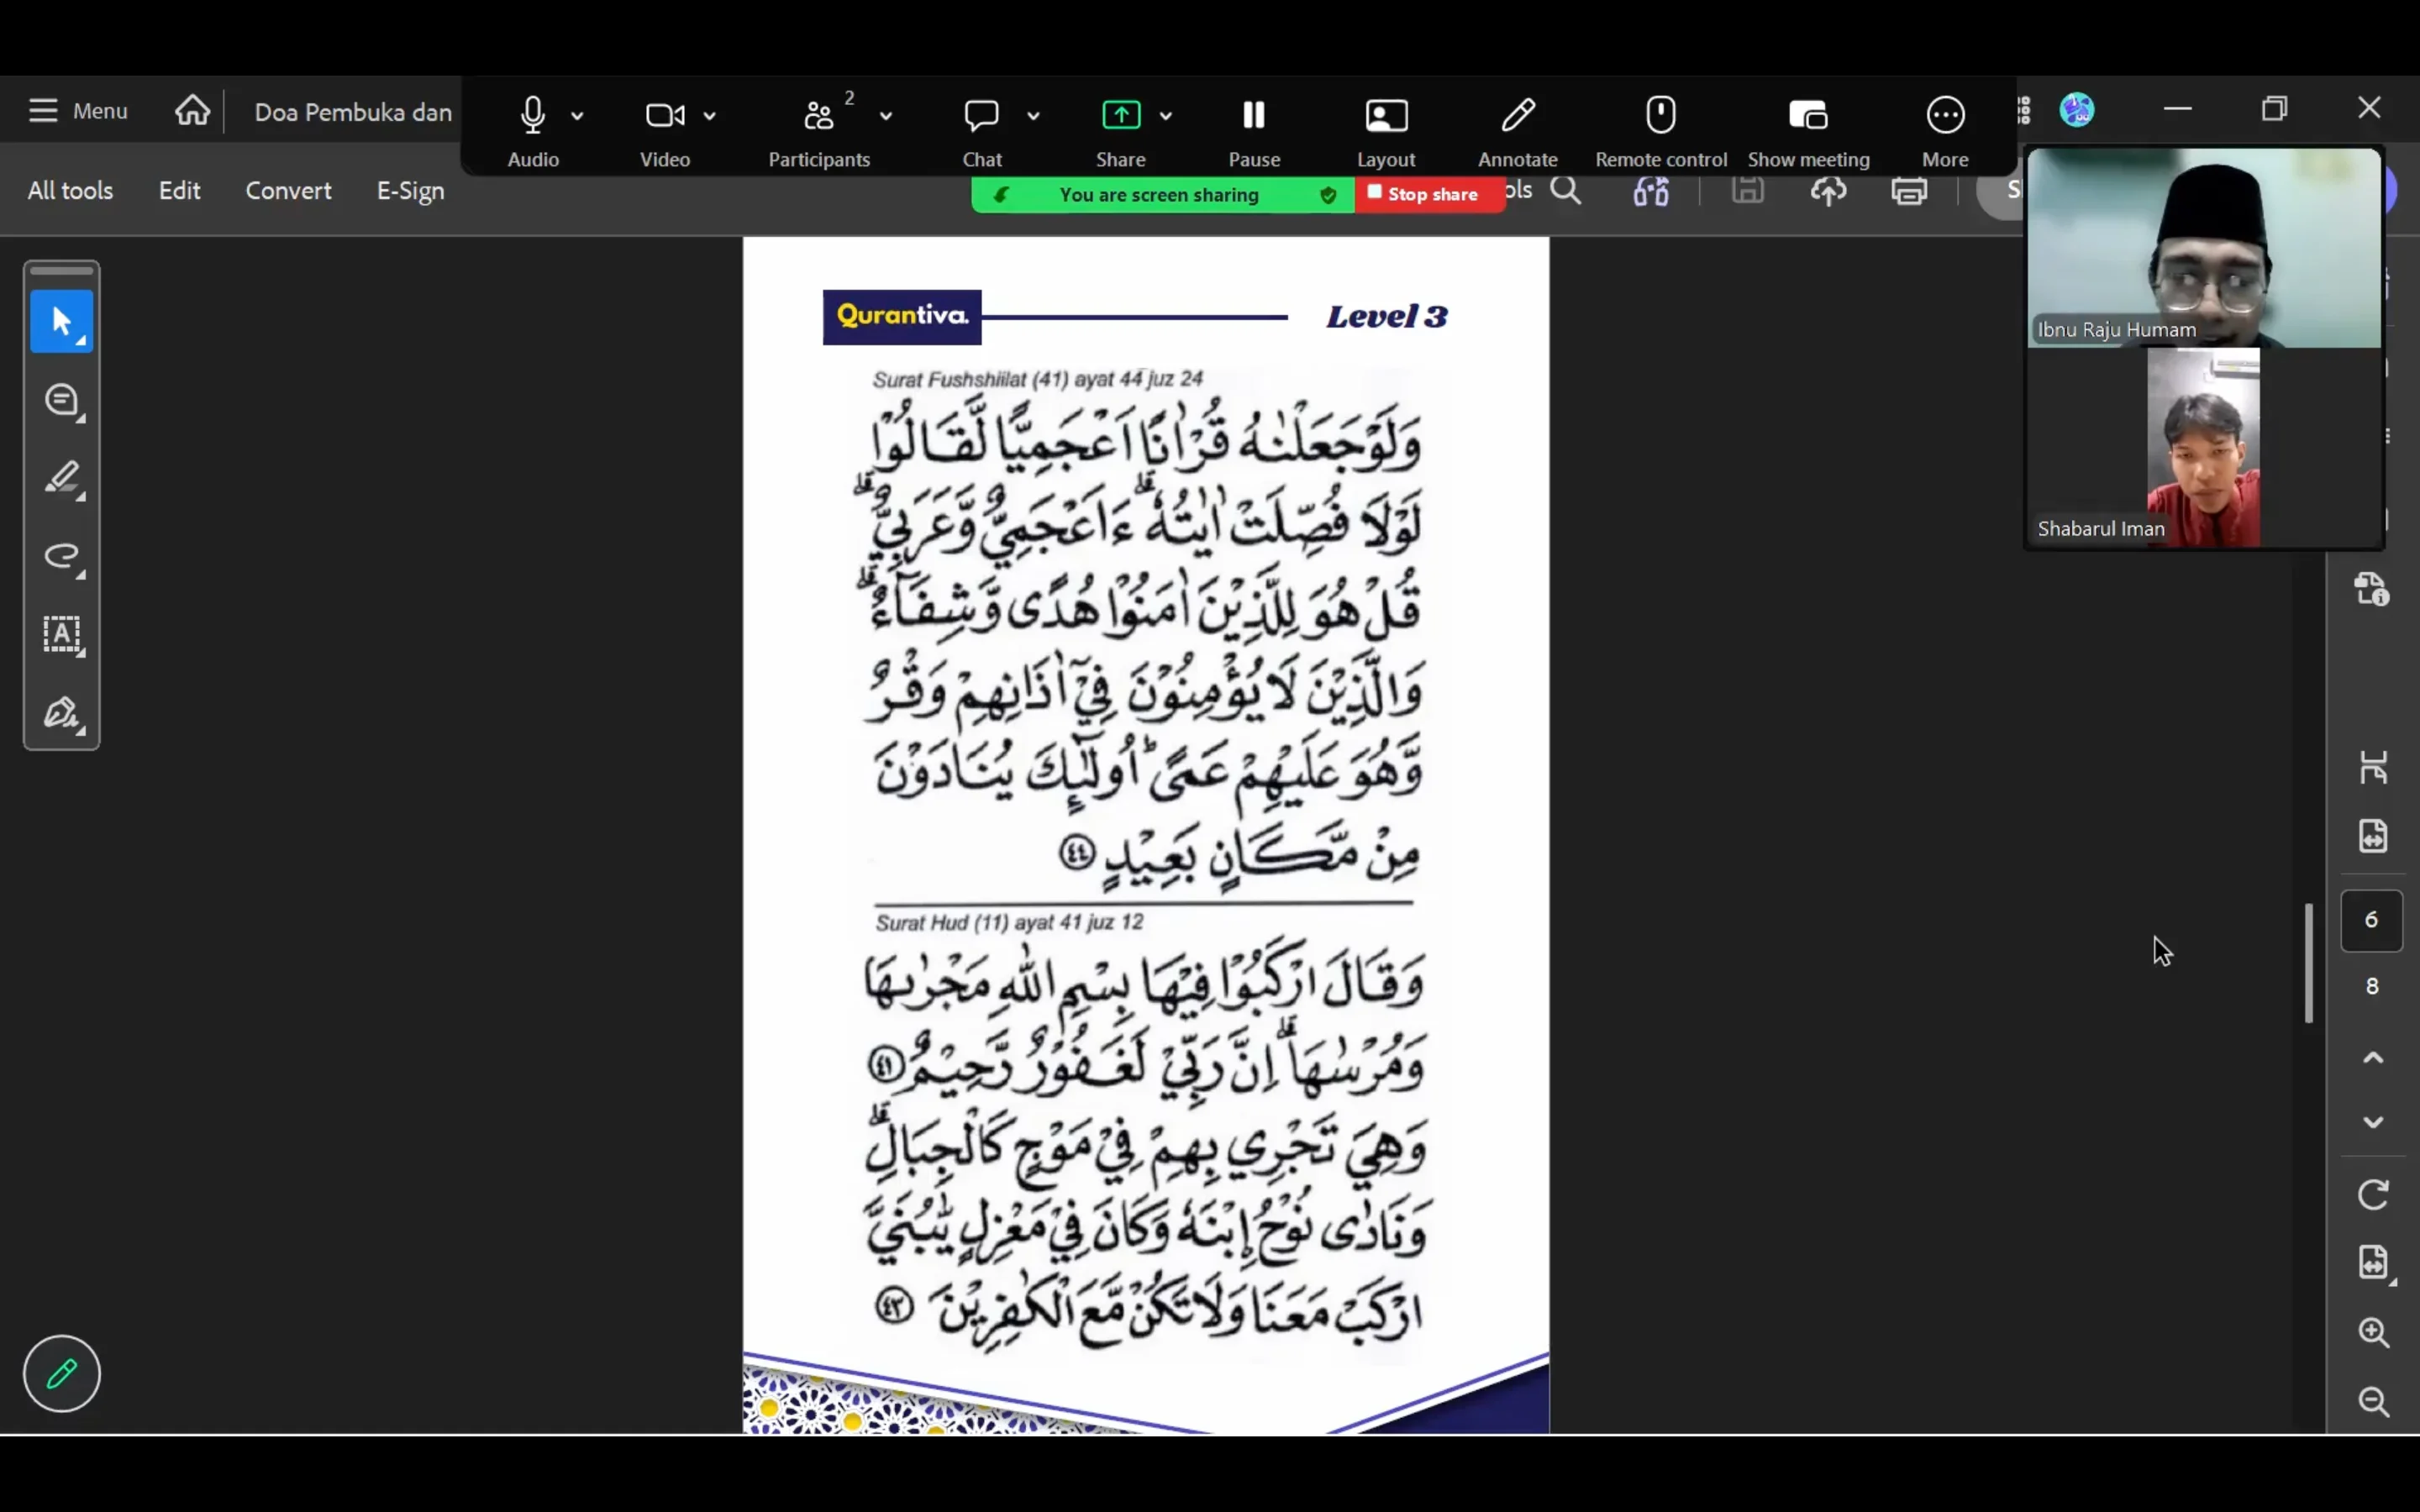This screenshot has width=2420, height=1512.
Task: Open the Chat panel
Action: click(x=981, y=130)
